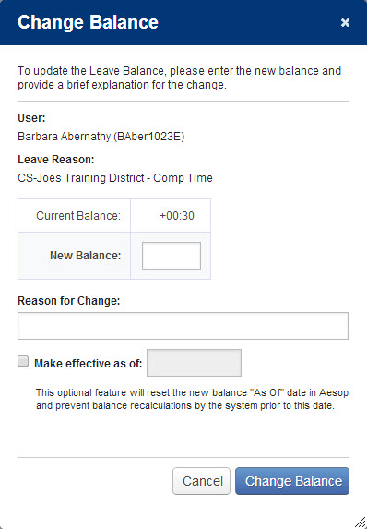Image resolution: width=367 pixels, height=529 pixels.
Task: Cancel the balance change
Action: tap(202, 481)
